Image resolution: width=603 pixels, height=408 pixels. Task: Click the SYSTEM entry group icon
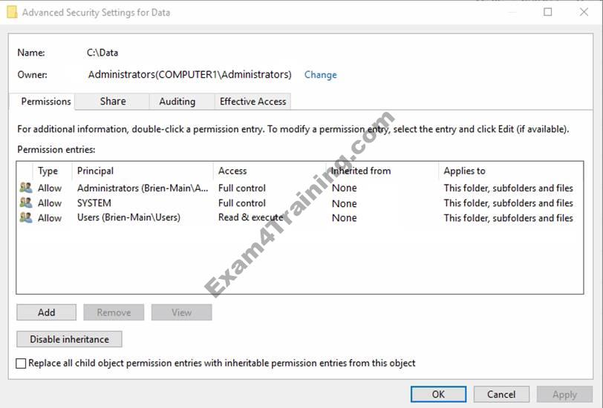click(26, 203)
